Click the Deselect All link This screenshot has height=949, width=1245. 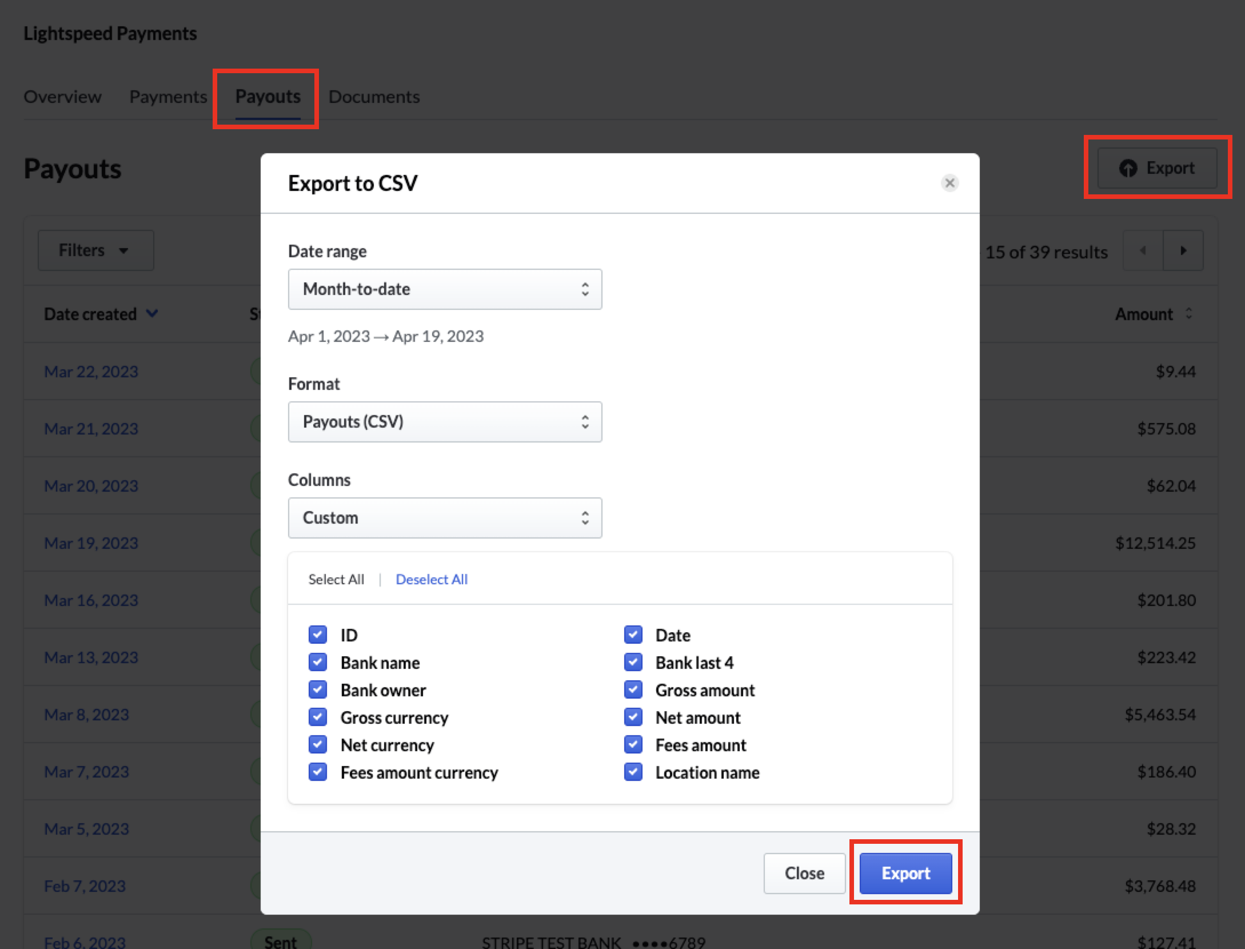[431, 579]
